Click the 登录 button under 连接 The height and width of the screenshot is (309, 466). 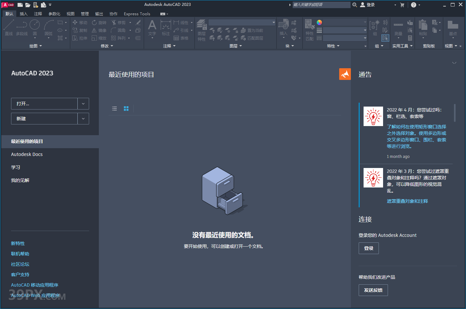click(x=369, y=248)
